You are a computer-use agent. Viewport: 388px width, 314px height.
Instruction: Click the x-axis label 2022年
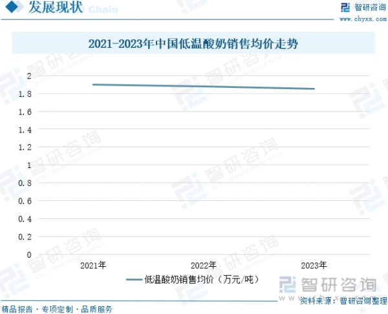pos(204,266)
